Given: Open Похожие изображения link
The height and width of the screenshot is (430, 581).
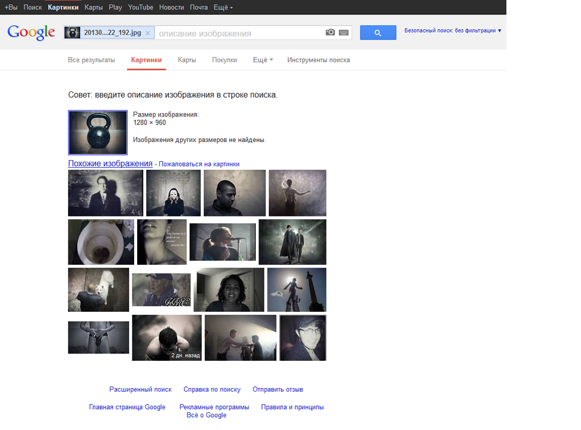Looking at the screenshot, I should (x=110, y=164).
